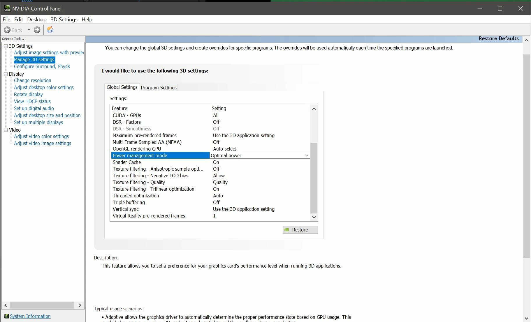Open System Information link
This screenshot has height=322, width=531.
(x=30, y=316)
